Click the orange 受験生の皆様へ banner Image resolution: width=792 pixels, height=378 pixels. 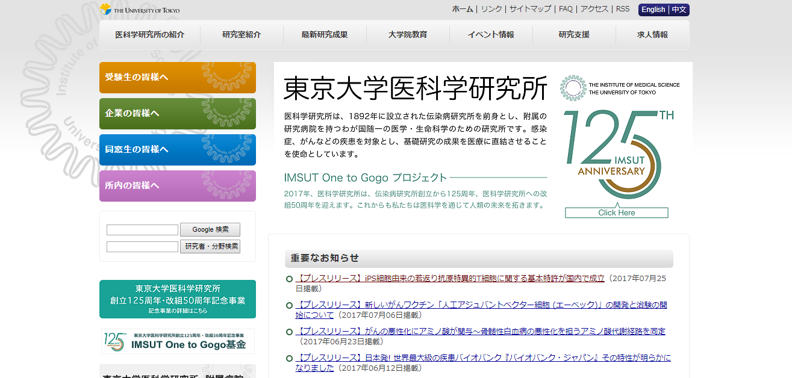click(178, 78)
